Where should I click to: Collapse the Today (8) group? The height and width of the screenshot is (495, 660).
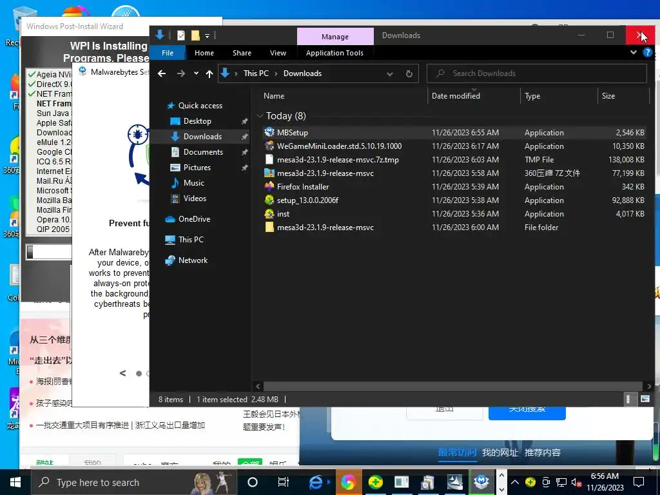(260, 116)
